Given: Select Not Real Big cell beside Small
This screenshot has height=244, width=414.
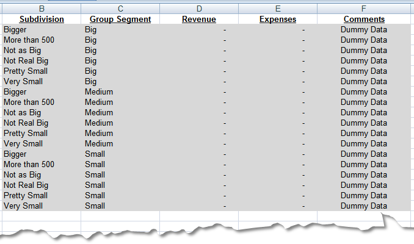Looking at the screenshot, I should pos(42,185).
